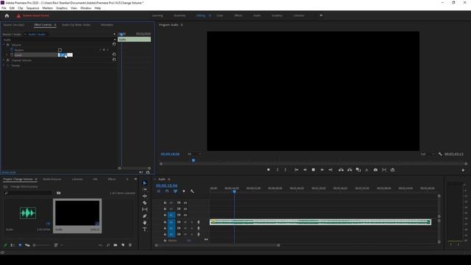Open the workspace overflow chevrons

pyautogui.click(x=321, y=15)
